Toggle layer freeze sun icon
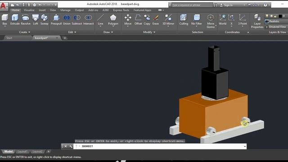This screenshot has height=162, width=288. pos(271,16)
